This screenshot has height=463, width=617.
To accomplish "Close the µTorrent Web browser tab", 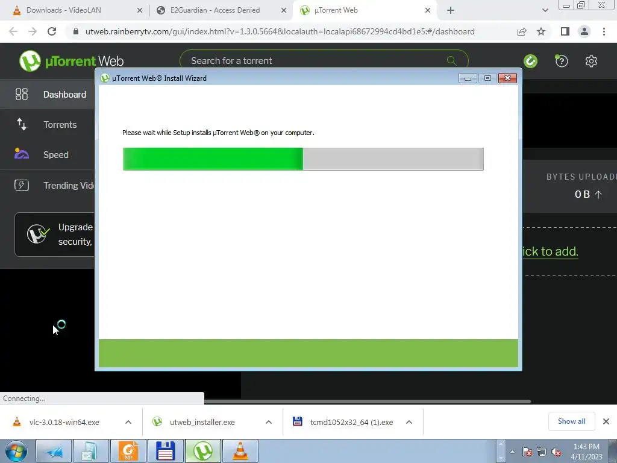I will tap(428, 10).
